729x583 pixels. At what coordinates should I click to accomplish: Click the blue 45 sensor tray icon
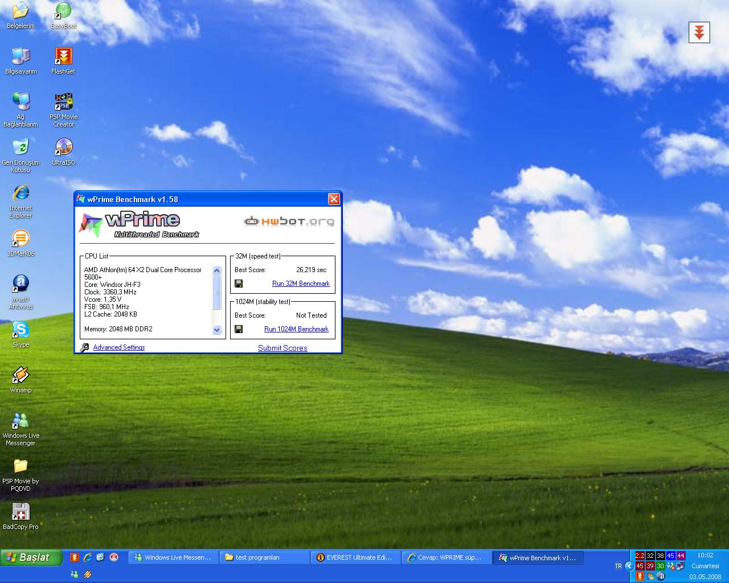click(x=671, y=556)
